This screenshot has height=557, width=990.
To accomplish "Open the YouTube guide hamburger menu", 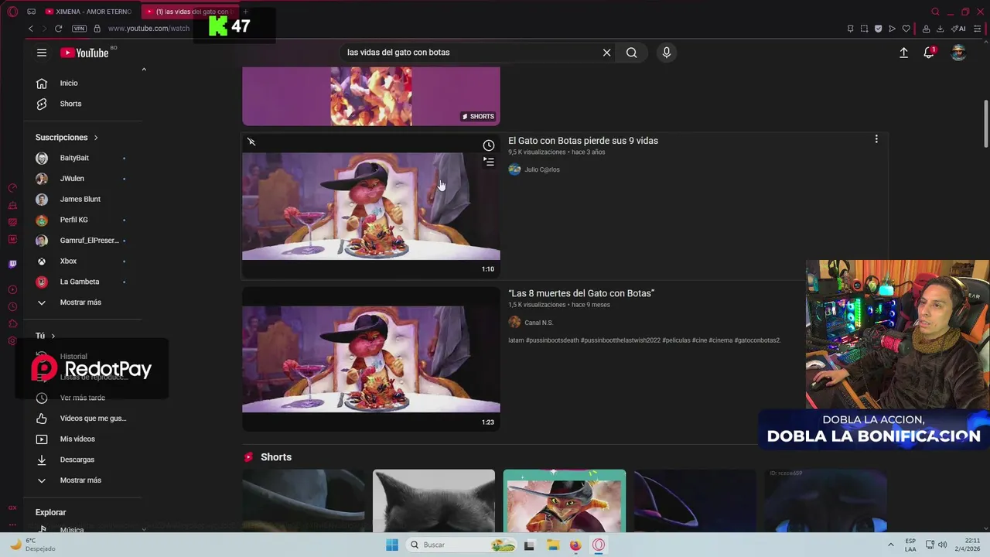I will 42,53.
